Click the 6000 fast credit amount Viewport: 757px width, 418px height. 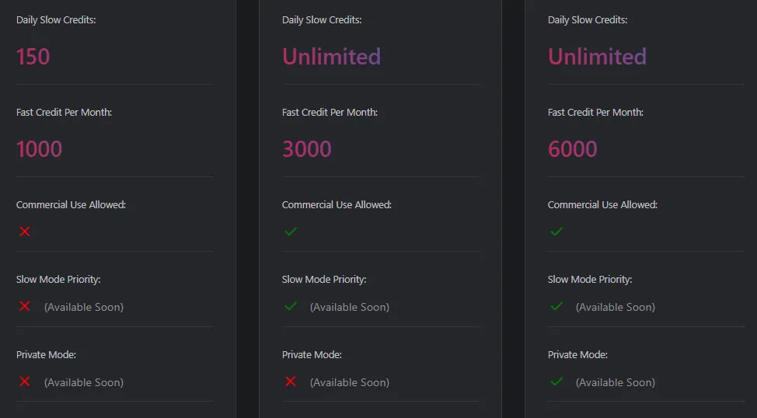coord(573,149)
